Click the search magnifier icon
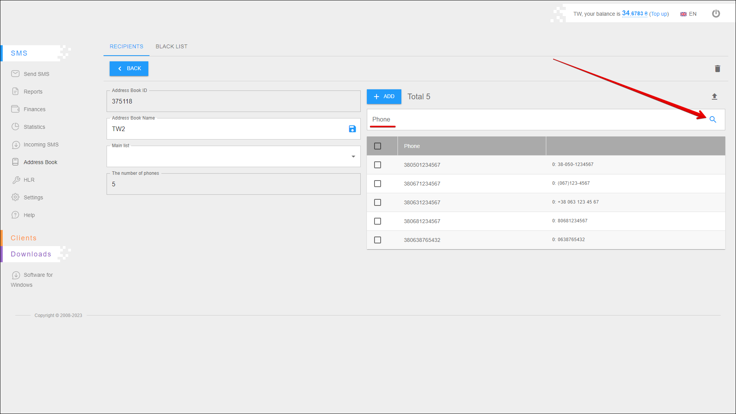The image size is (736, 414). (x=713, y=120)
